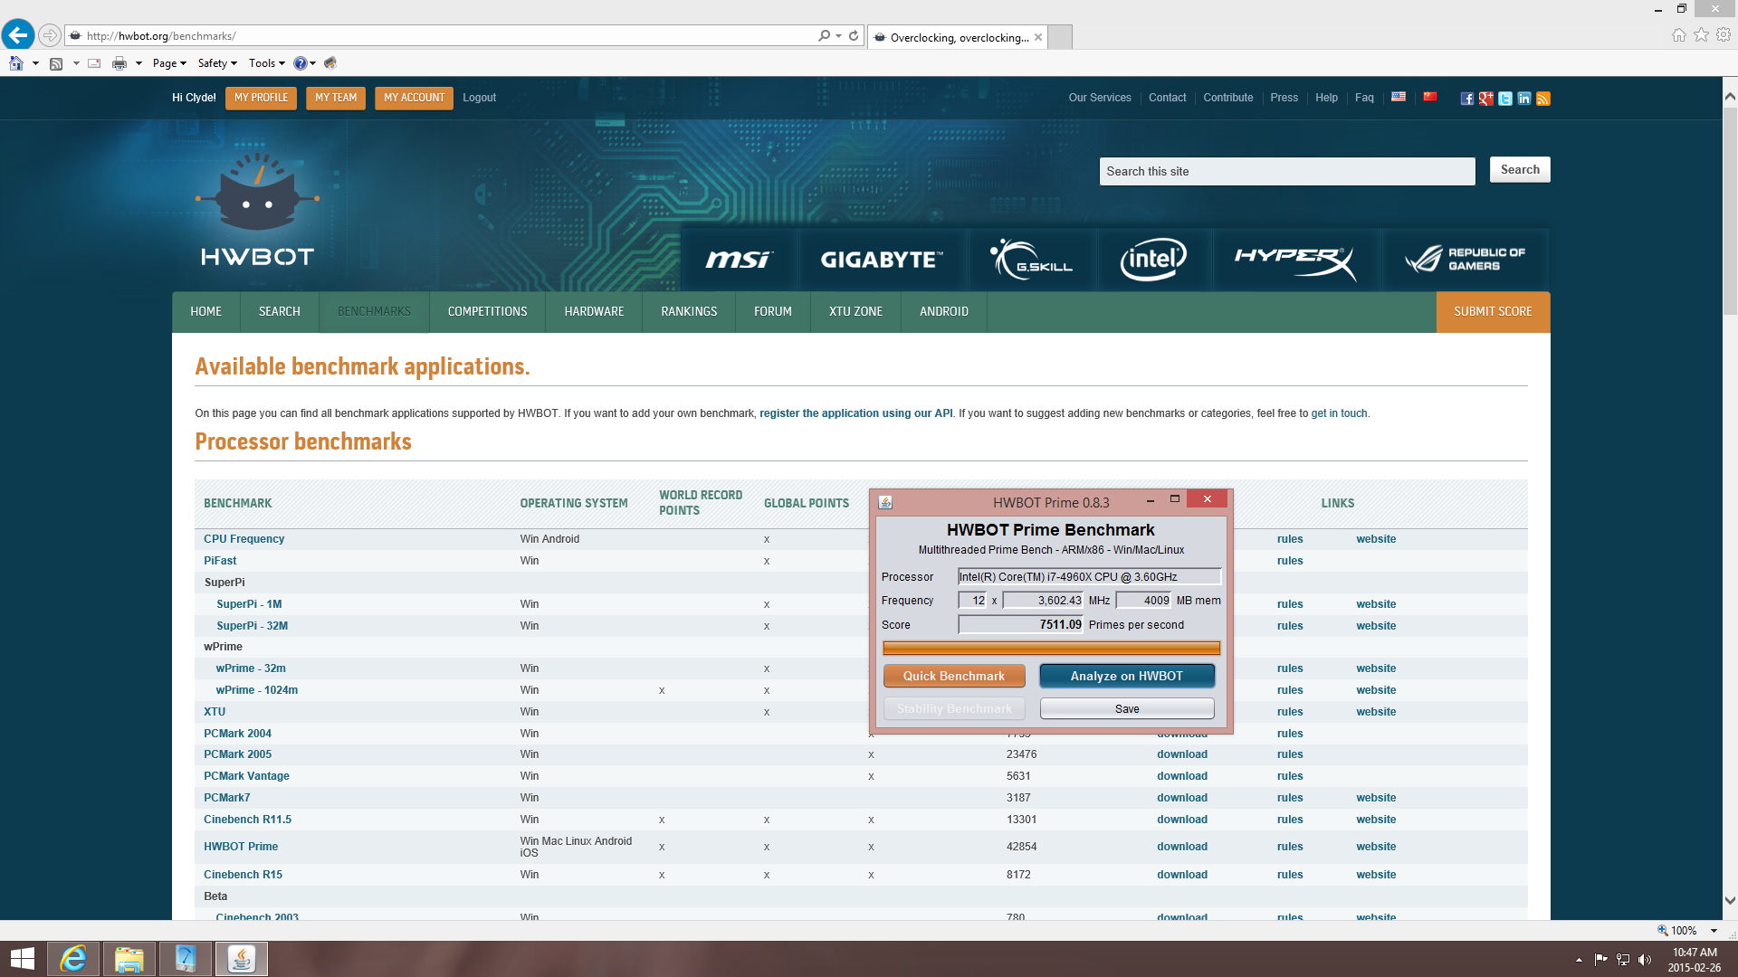This screenshot has height=977, width=1738.
Task: Open the RANKINGS nav tab
Action: (x=689, y=312)
